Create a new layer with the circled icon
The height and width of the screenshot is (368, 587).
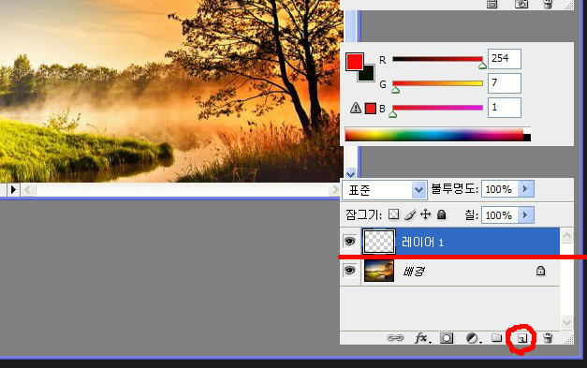(x=521, y=338)
